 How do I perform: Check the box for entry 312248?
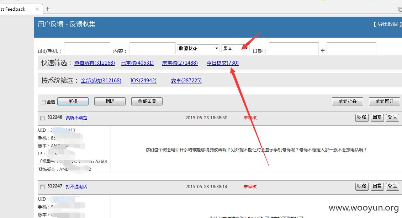click(x=43, y=118)
